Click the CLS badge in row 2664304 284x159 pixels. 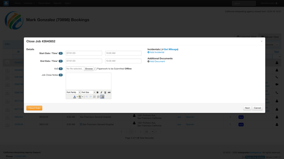(x=241, y=117)
